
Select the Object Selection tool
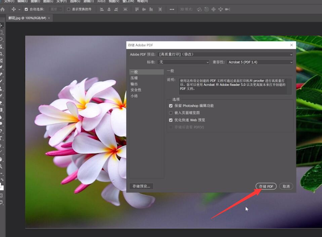[1, 47]
